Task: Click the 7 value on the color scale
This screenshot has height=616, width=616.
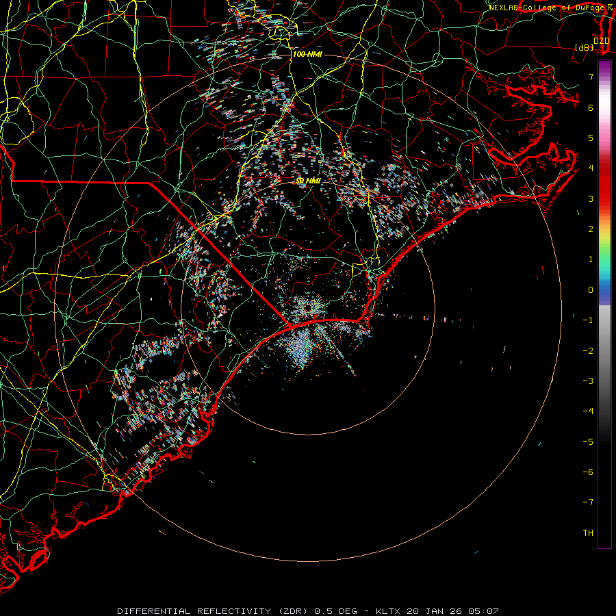Action: 591,77
